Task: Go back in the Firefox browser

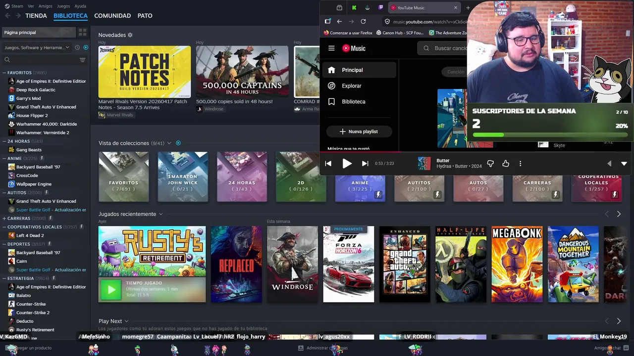Action: click(x=339, y=21)
